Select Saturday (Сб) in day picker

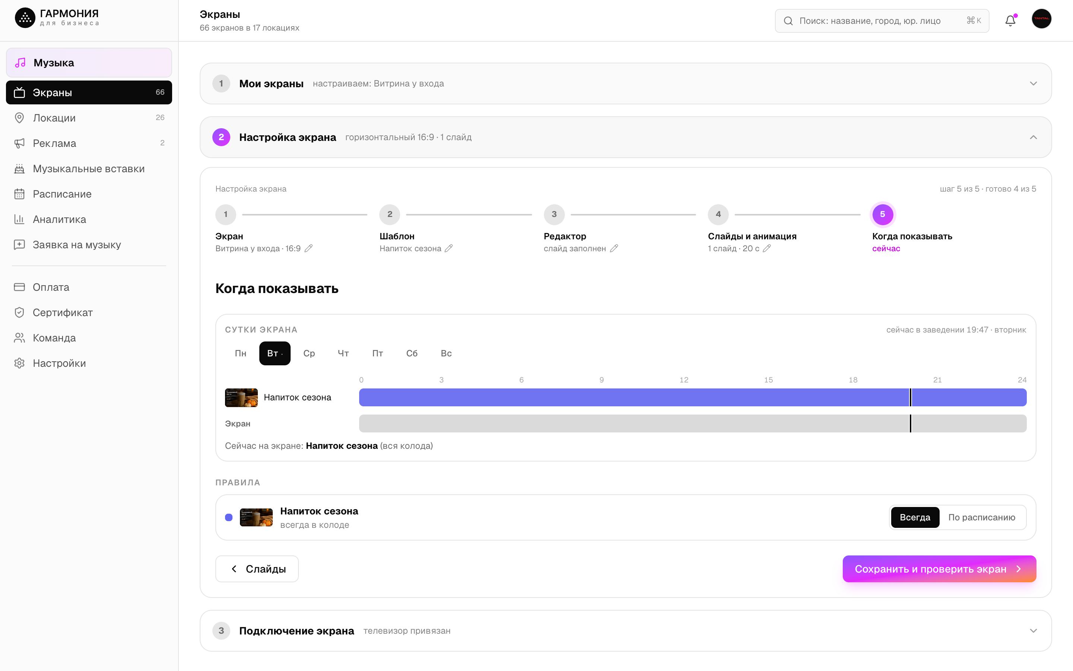coord(411,353)
